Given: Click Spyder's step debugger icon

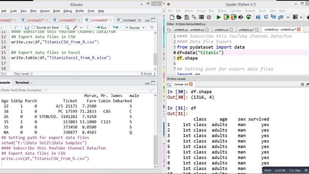Looking at the screenshot, I should pyautogui.click(x=266, y=17).
